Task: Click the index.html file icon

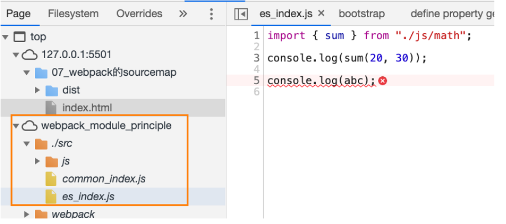Action: coord(51,107)
